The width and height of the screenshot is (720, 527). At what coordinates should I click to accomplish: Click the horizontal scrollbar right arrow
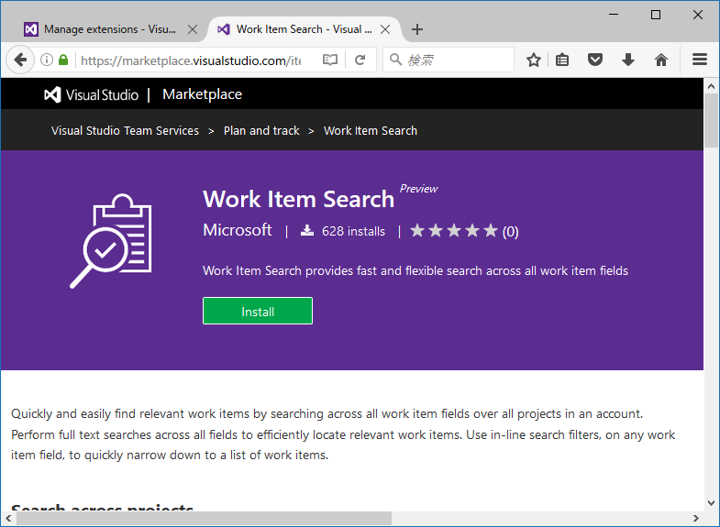click(696, 518)
